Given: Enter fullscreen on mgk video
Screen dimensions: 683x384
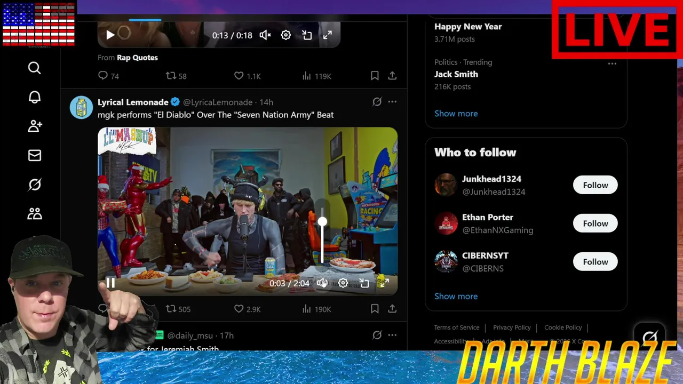Looking at the screenshot, I should coord(384,283).
